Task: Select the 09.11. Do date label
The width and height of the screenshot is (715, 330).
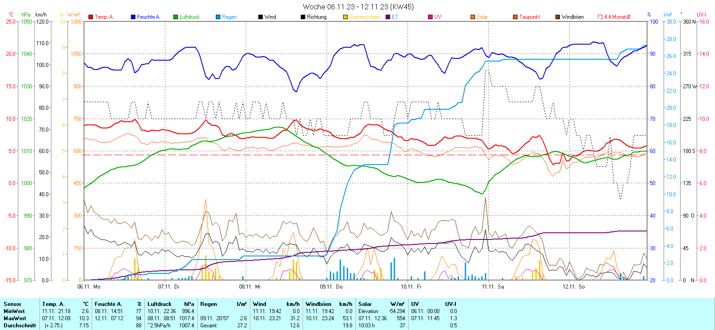Action: click(x=331, y=287)
